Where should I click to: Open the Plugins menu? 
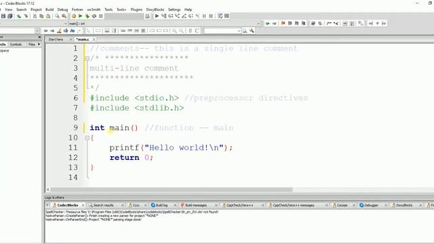(136, 9)
